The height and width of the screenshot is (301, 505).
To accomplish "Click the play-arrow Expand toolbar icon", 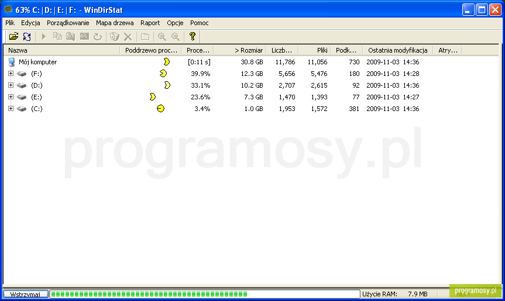I will (x=44, y=36).
